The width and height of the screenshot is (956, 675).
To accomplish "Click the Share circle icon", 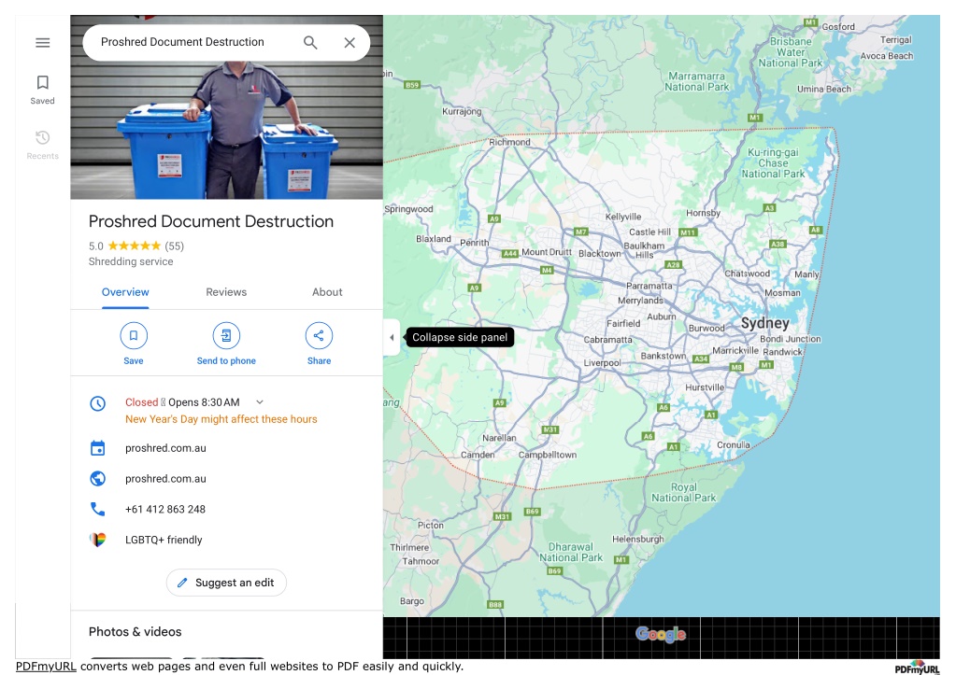I will point(319,336).
